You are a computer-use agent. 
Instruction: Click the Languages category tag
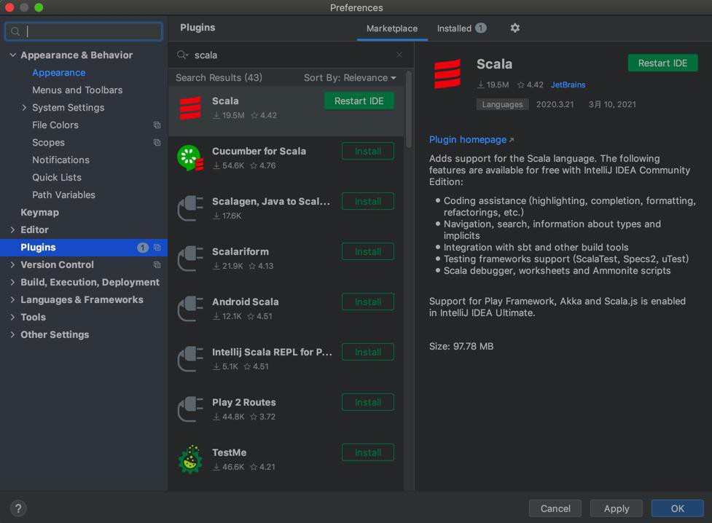(502, 104)
